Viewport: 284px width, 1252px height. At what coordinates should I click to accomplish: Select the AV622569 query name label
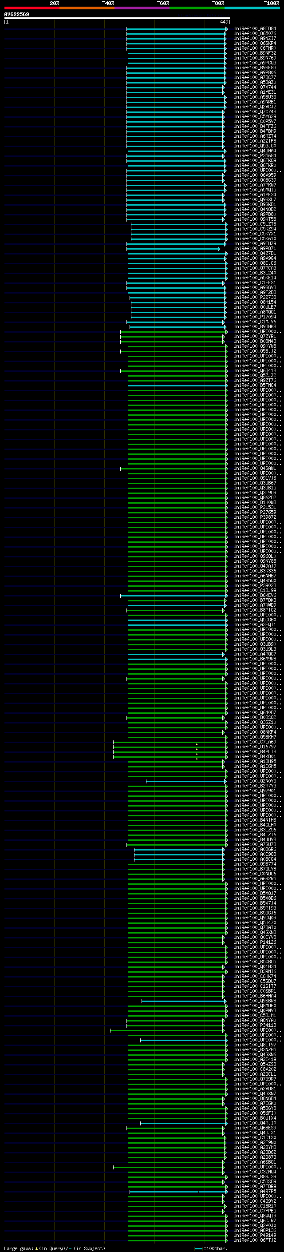16,14
